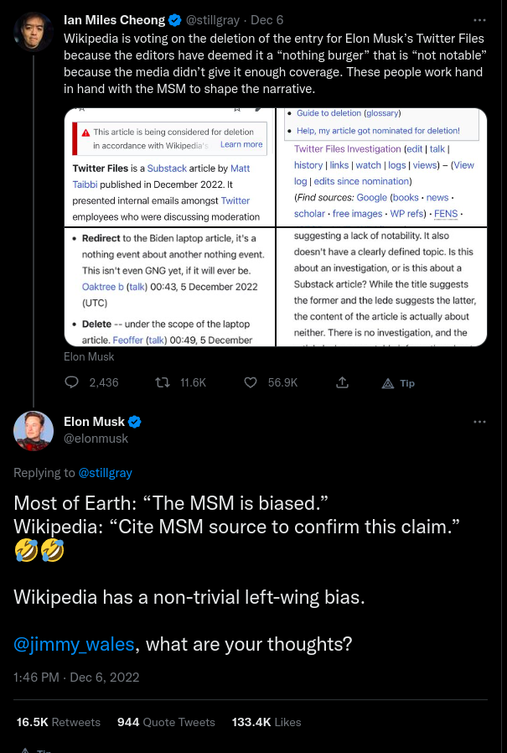Click the reply icon on Ian's tweet

(72, 382)
